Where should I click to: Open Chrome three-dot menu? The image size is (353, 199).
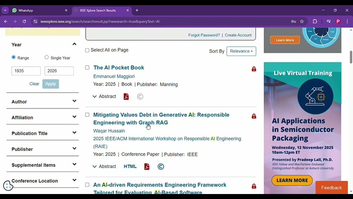click(x=347, y=21)
